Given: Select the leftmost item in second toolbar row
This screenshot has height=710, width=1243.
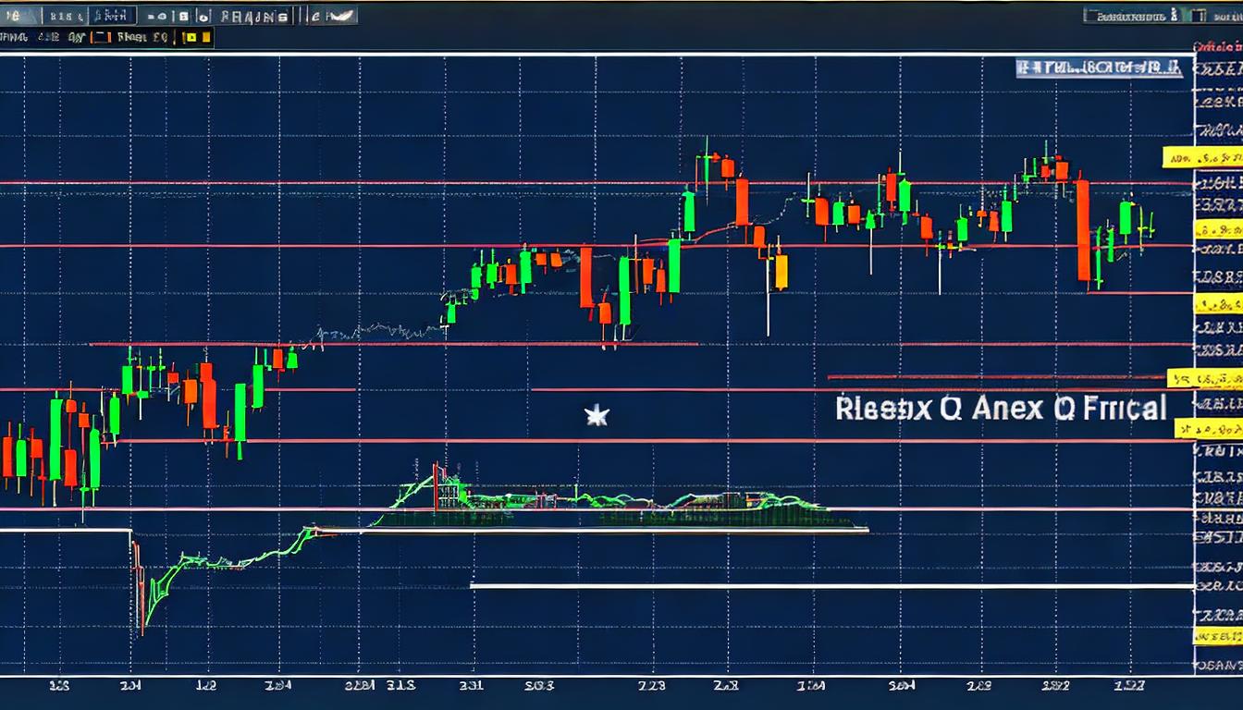Looking at the screenshot, I should [17, 38].
